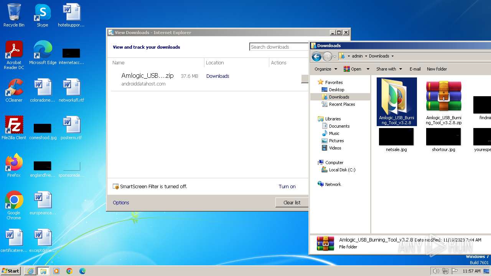Select exceptdrive document on desktop
This screenshot has height=276, width=491.
pyautogui.click(x=43, y=241)
